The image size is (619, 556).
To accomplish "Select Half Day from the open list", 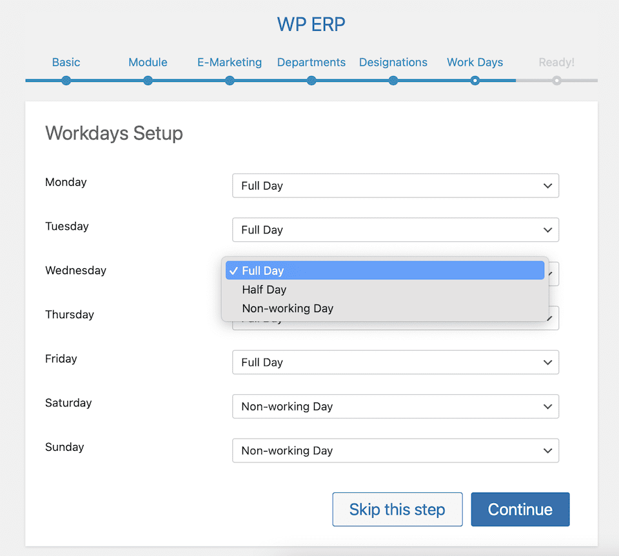I will click(x=264, y=290).
